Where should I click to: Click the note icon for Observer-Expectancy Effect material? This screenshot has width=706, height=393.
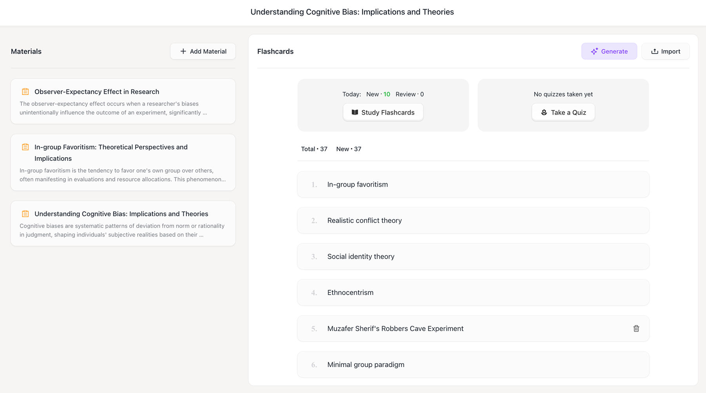[25, 92]
